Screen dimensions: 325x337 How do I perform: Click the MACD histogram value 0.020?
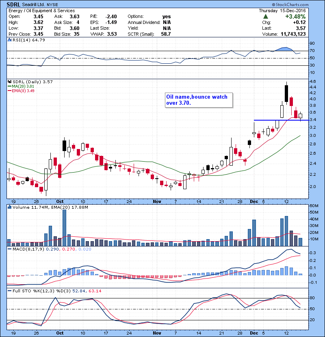[85, 249]
